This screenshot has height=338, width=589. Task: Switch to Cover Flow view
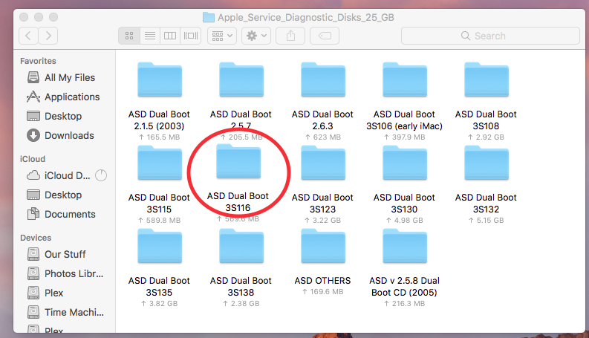(190, 36)
